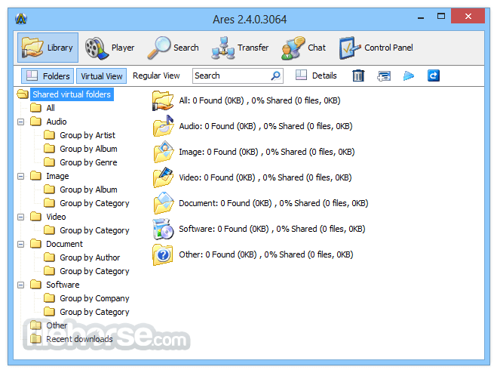Open the Chat tab
This screenshot has width=497, height=373.
tap(303, 48)
